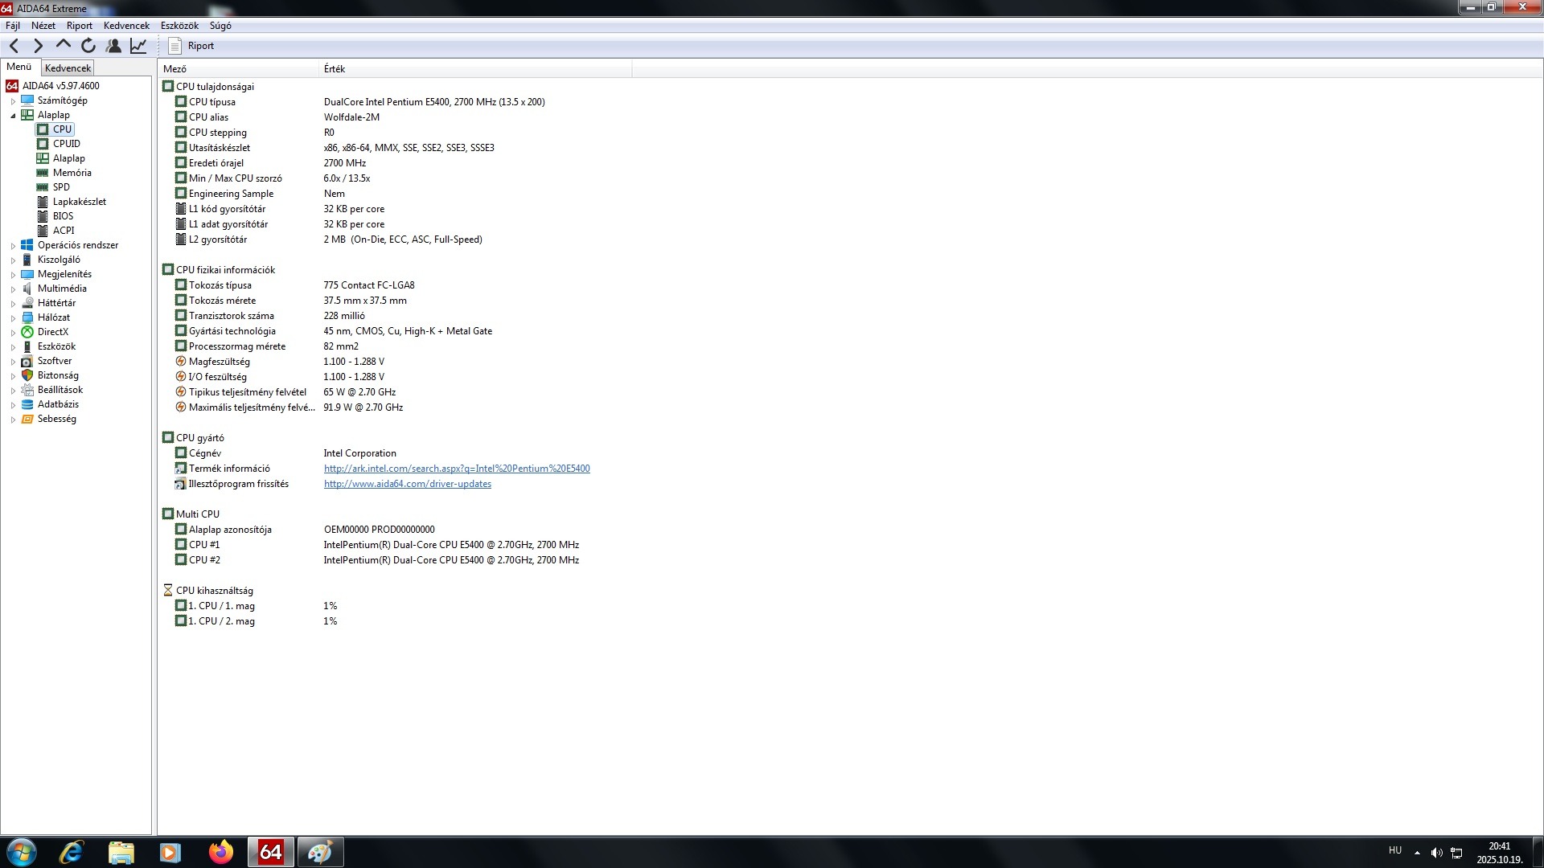
Task: Switch to the Kedvencek tab
Action: (68, 68)
